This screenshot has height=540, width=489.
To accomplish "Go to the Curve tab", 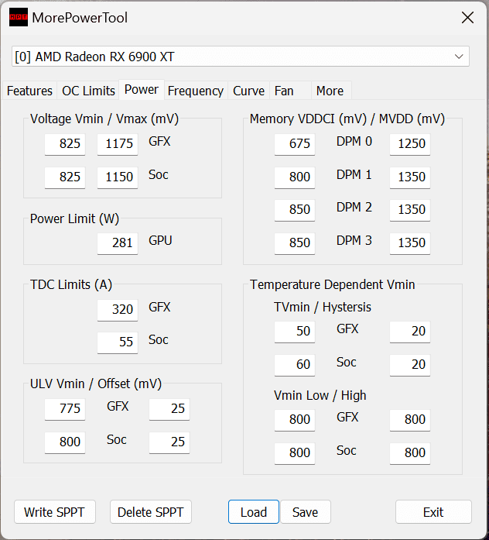I will pos(248,91).
